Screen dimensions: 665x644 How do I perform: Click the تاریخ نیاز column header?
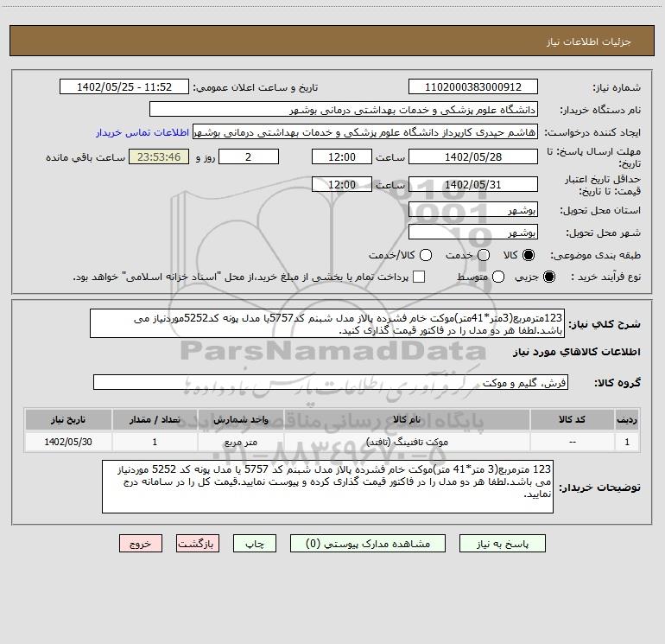click(x=68, y=419)
